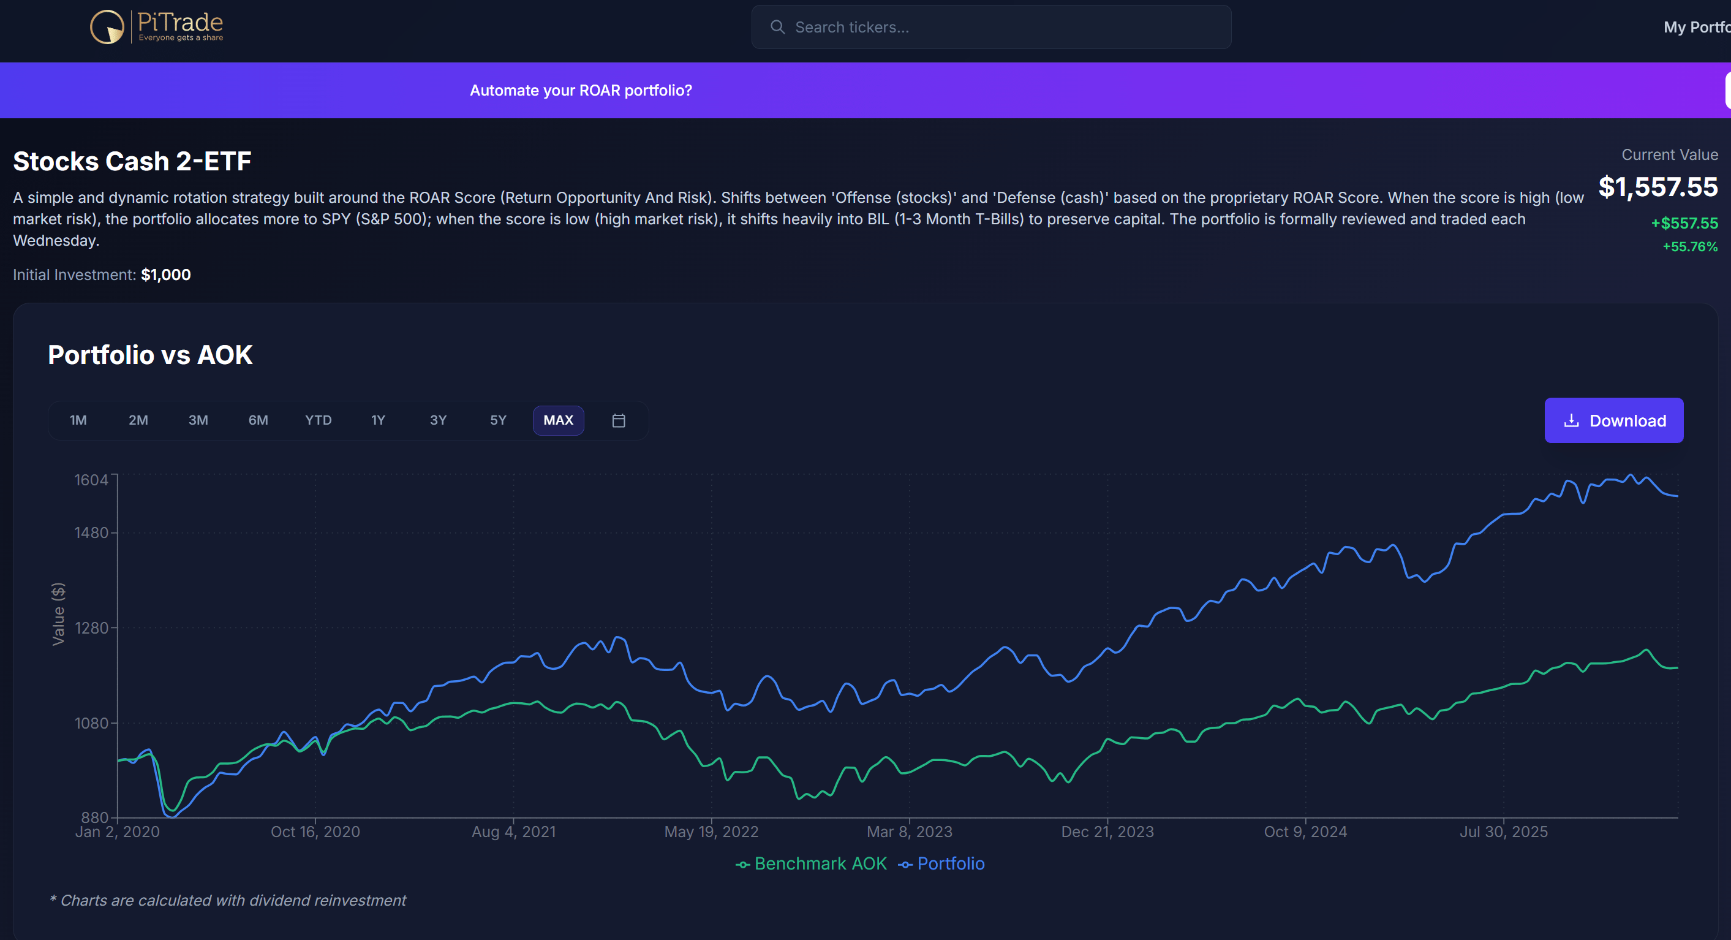
Task: Click the dividend reinvestment footnote
Action: click(228, 900)
